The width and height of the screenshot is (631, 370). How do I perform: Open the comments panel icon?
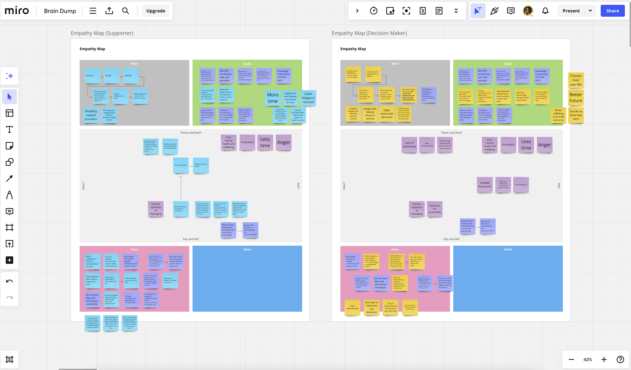(511, 11)
